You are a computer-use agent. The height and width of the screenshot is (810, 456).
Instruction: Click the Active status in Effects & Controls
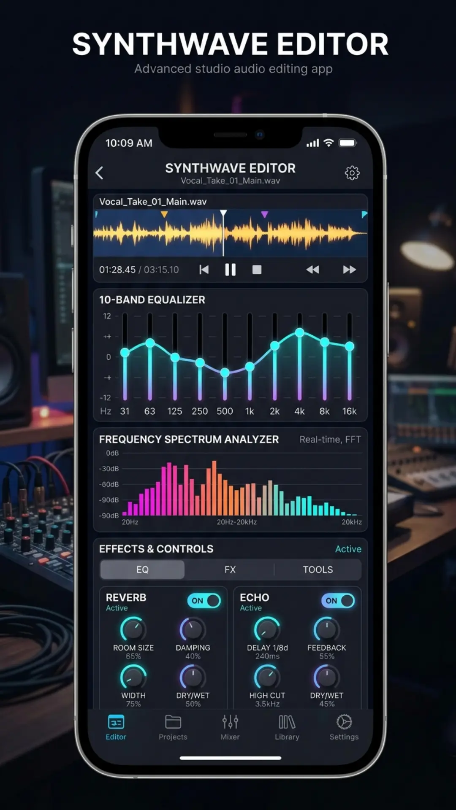(348, 549)
